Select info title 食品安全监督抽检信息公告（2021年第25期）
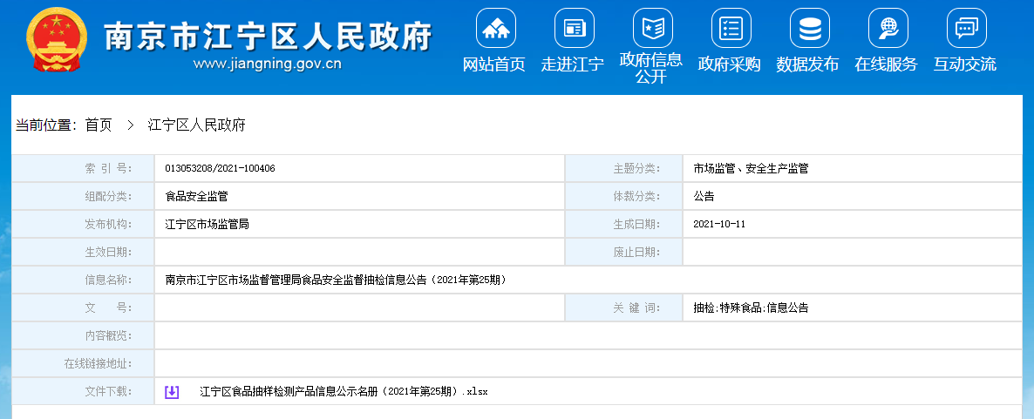Screen dimensions: 1034x419 pos(337,280)
